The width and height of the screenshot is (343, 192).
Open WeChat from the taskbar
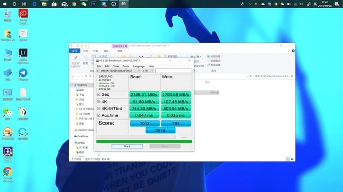coord(84,4)
